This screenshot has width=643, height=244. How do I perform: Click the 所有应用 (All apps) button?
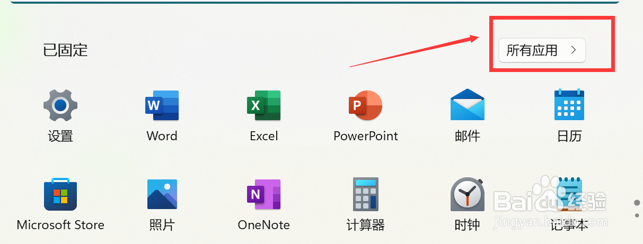[542, 50]
